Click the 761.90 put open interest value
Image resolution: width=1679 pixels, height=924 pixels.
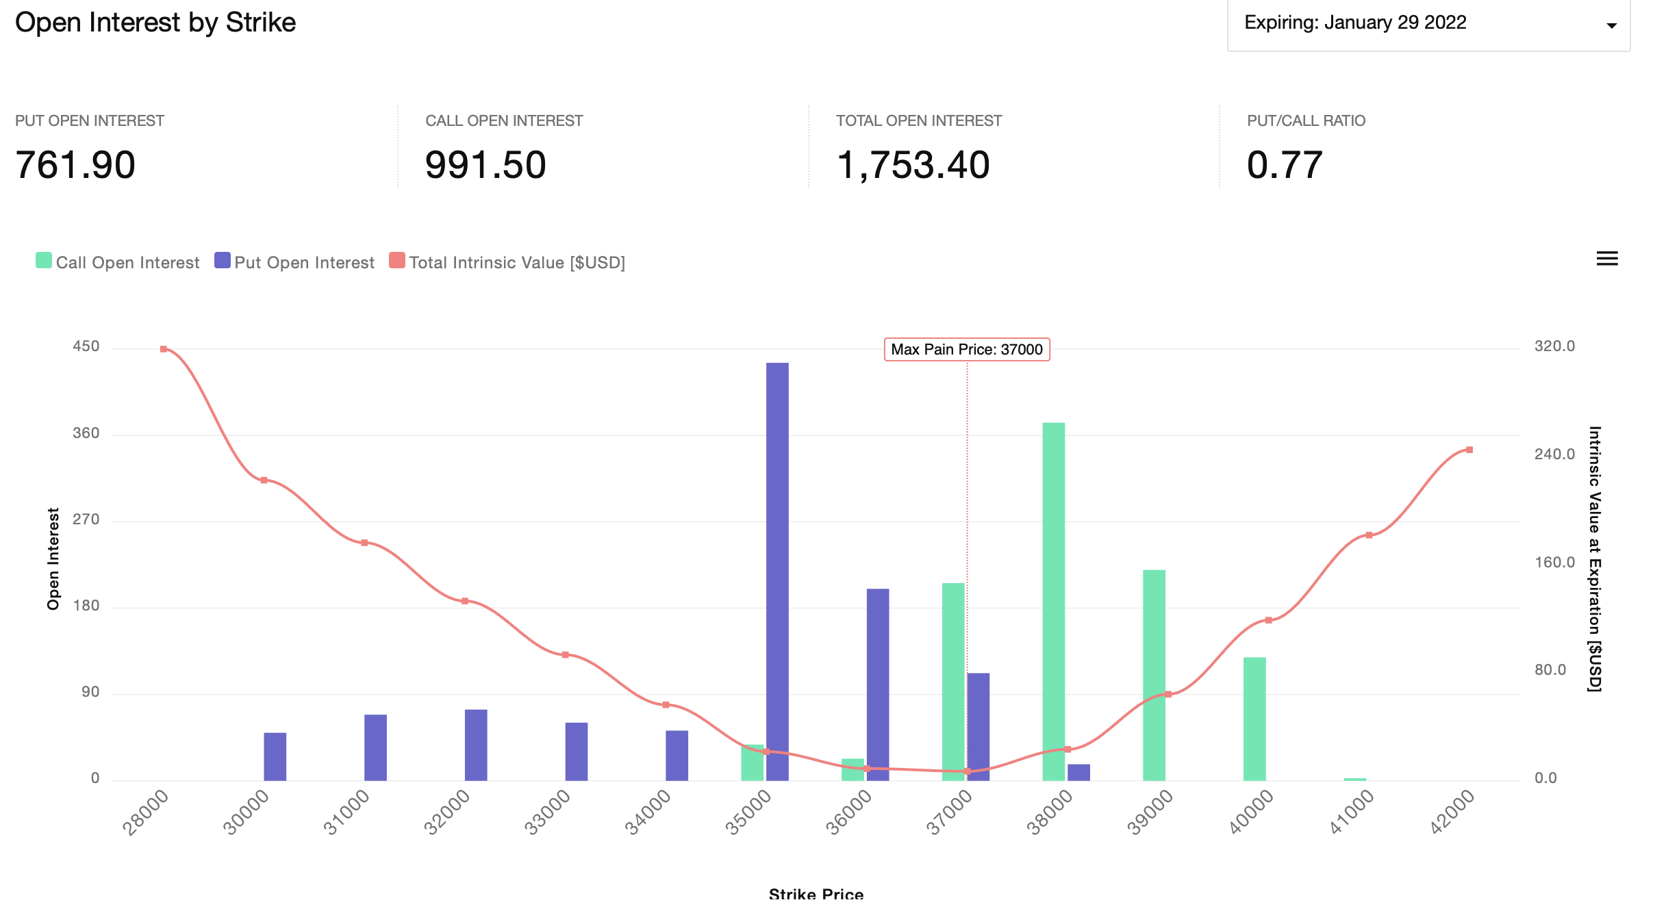point(75,165)
